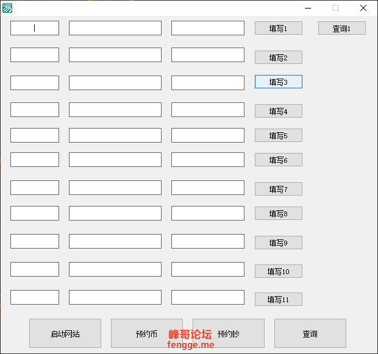This screenshot has height=354, width=378.
Task: Focus third text box in 填写8 row
Action: 208,213
